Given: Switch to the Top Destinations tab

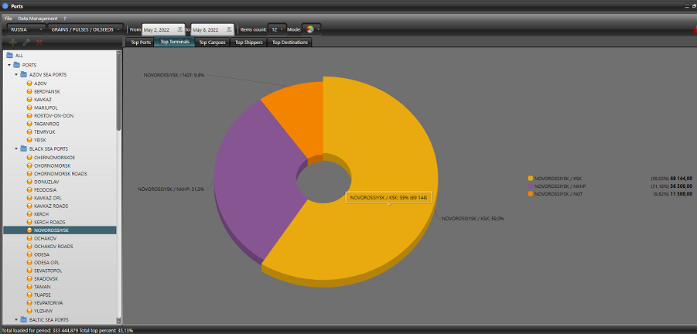Looking at the screenshot, I should pos(290,43).
